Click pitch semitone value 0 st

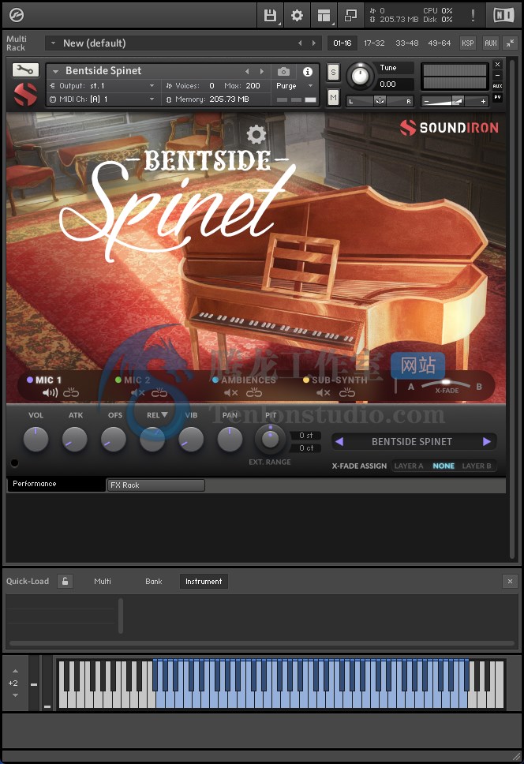(306, 435)
